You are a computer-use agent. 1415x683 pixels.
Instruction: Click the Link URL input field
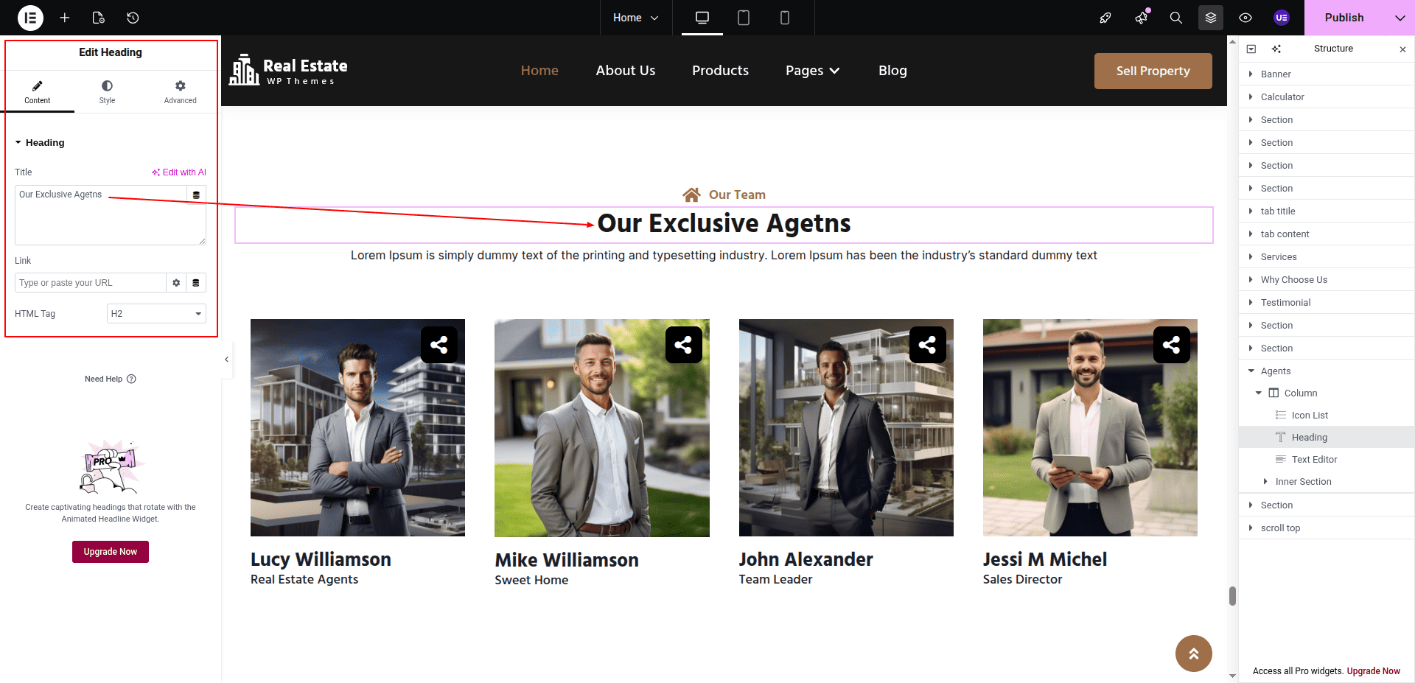(90, 283)
